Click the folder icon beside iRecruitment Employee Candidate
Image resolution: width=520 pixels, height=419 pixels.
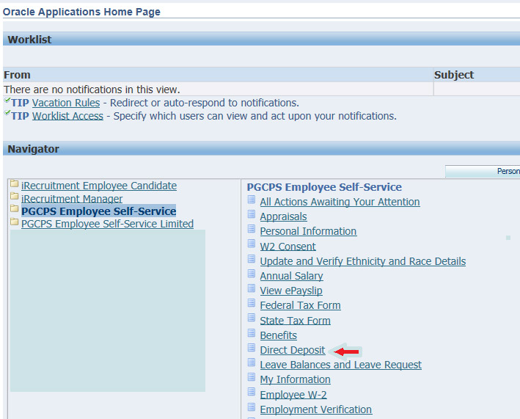click(x=15, y=186)
